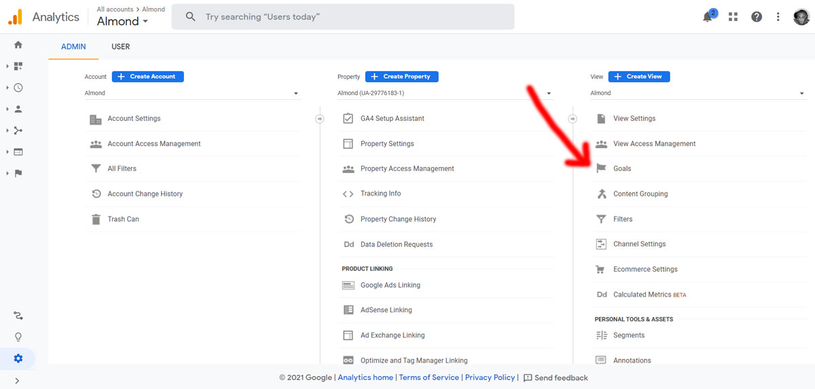Open the Property Almond (UA-29776183-1) dropdown

coord(445,94)
